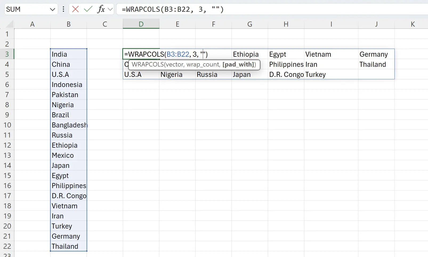
Task: Select the column B header
Action: pos(68,24)
